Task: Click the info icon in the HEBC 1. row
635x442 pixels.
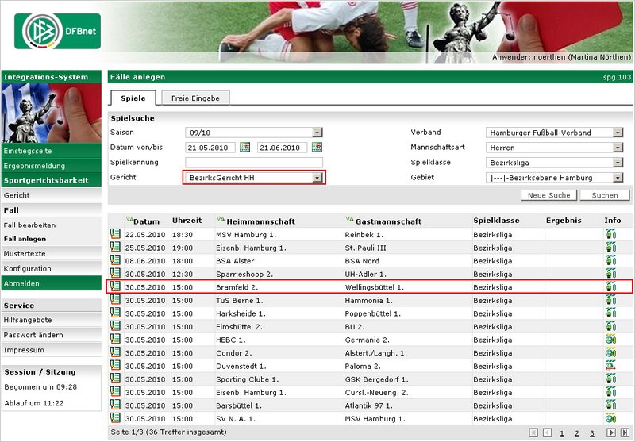Action: tap(610, 340)
